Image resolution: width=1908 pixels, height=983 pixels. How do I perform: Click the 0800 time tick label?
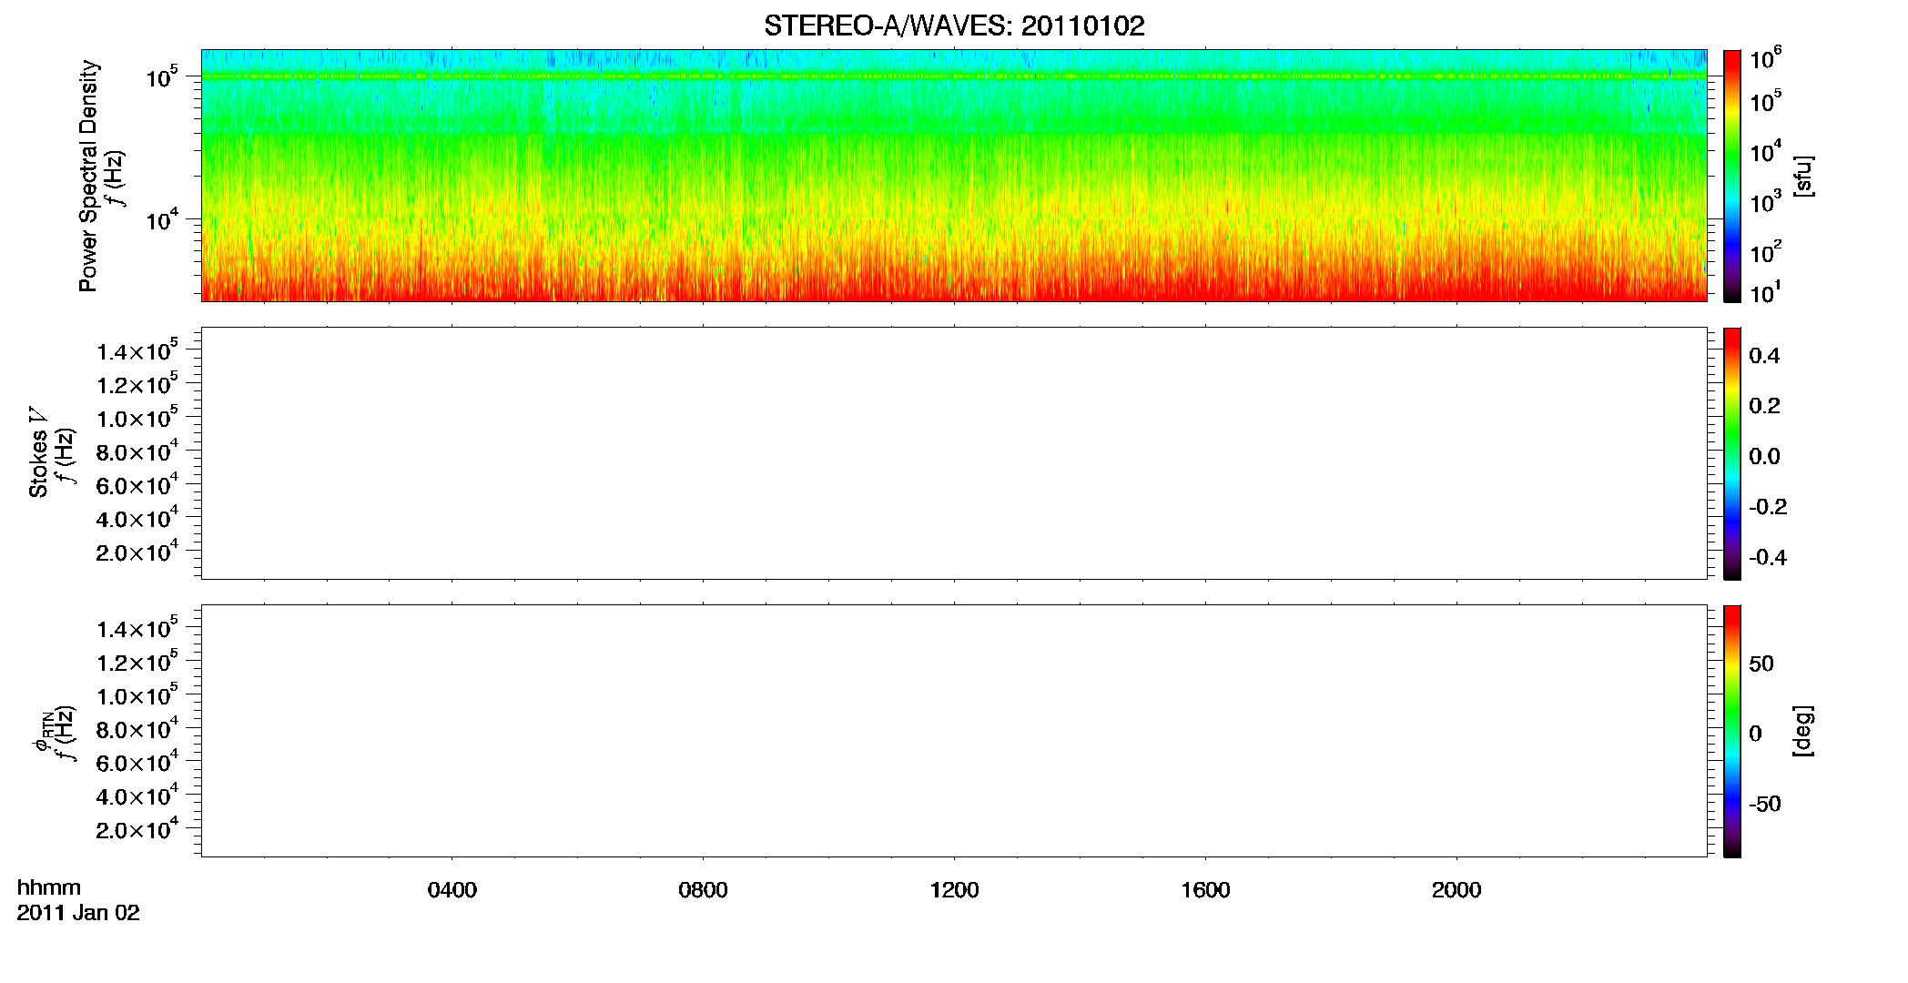pos(704,890)
